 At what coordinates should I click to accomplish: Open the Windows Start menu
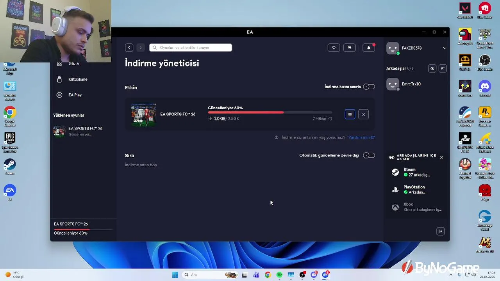[175, 275]
